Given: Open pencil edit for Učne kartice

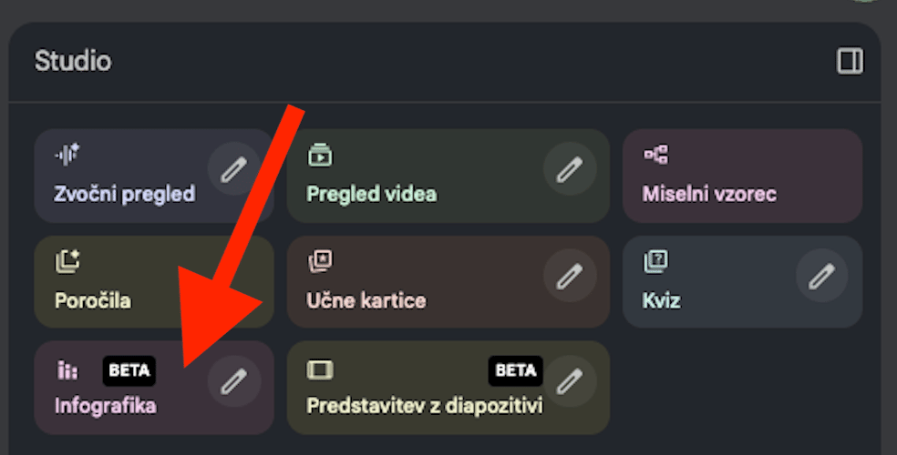Looking at the screenshot, I should 570,276.
